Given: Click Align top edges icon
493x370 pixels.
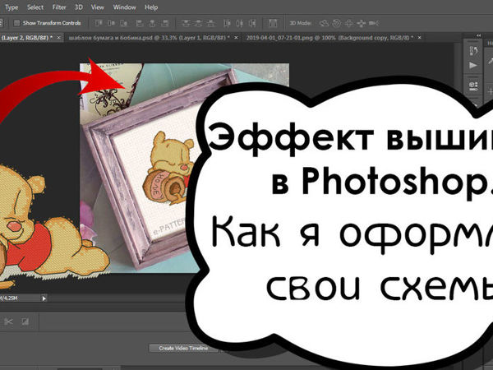Looking at the screenshot, I should (99, 23).
